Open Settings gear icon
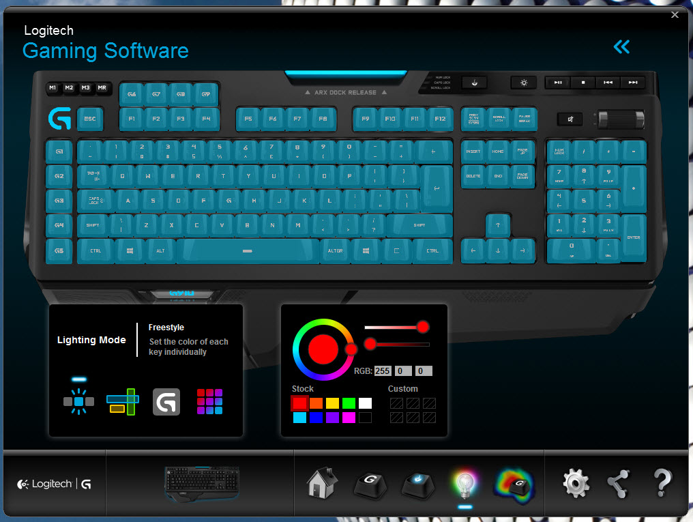Viewport: 693px width, 522px height. click(x=576, y=483)
